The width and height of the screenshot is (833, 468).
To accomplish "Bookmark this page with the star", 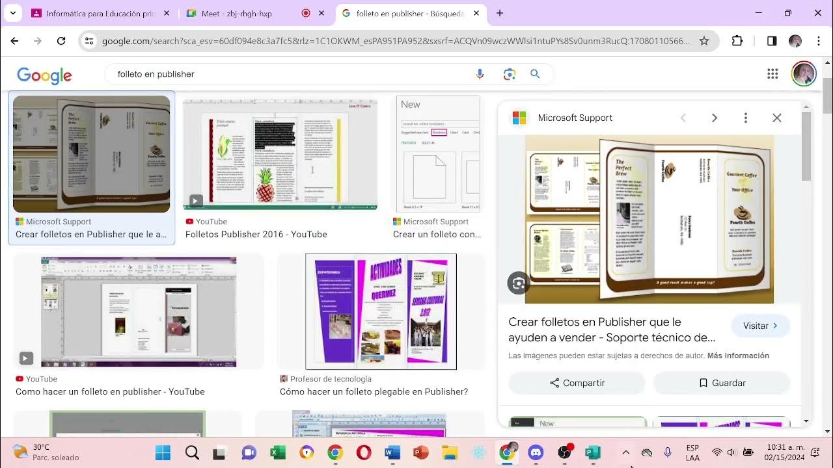I will [703, 41].
